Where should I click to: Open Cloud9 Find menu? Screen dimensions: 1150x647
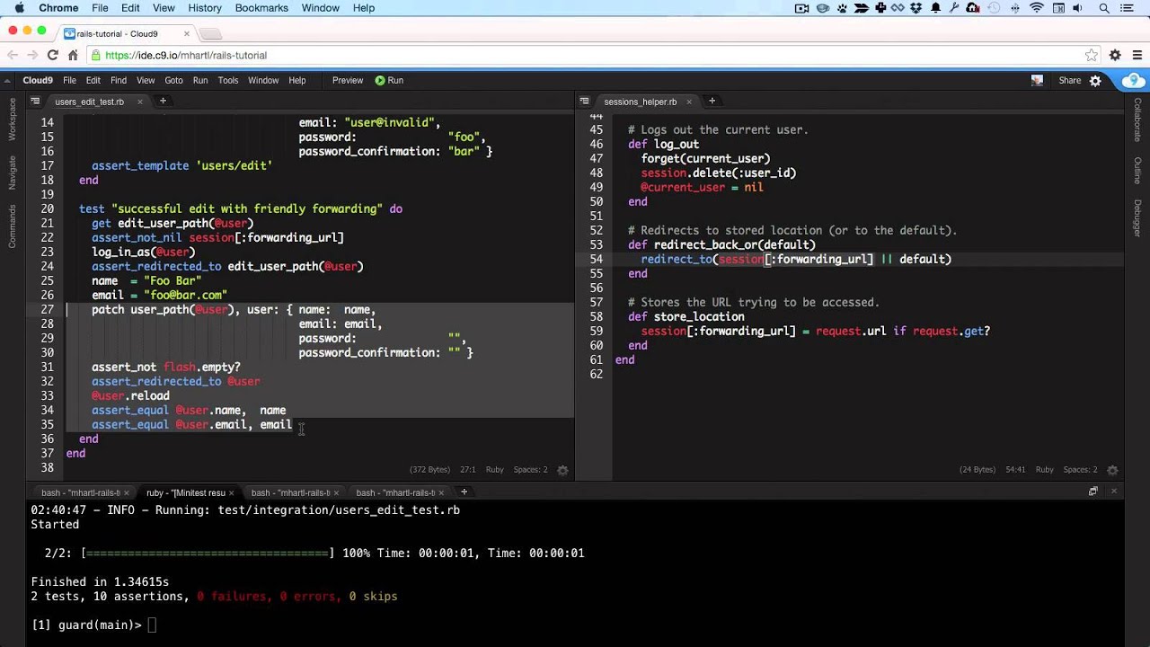(119, 80)
